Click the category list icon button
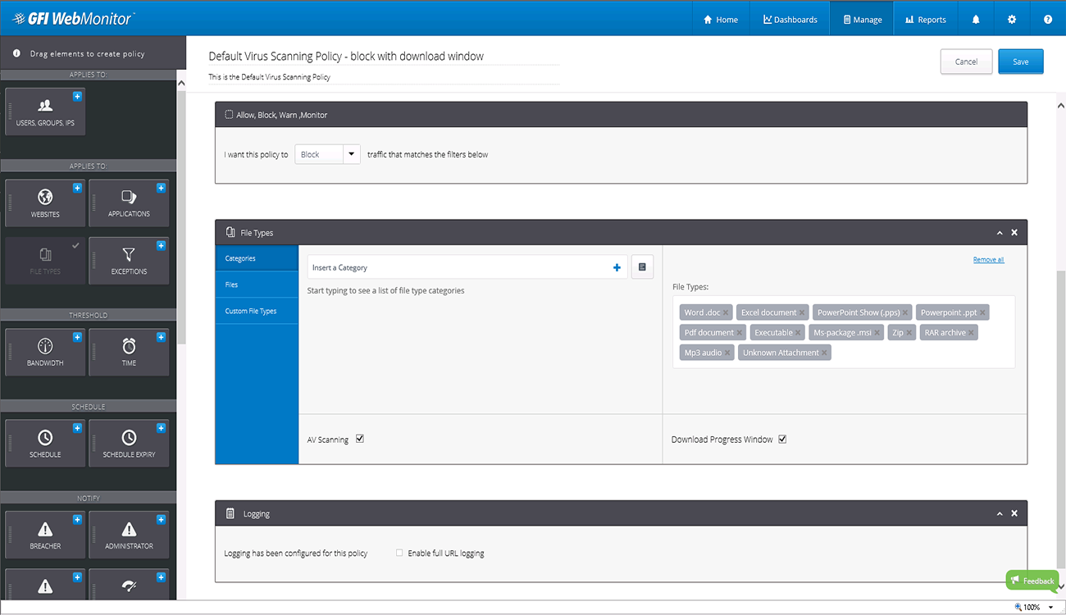Image resolution: width=1066 pixels, height=615 pixels. 642,267
